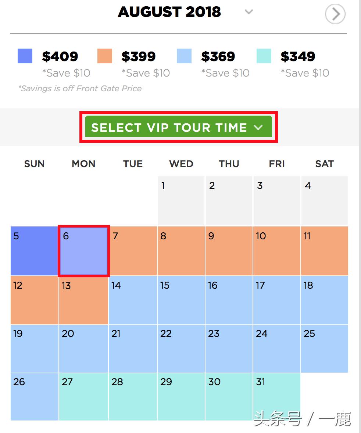Select August 5 on the calendar
The height and width of the screenshot is (433, 361).
(34, 251)
